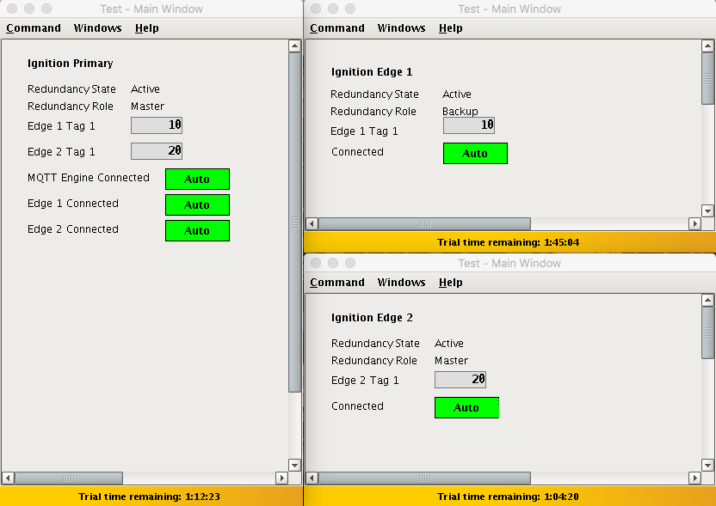716x506 pixels.
Task: Click vertical scrollbar thumb in Primary window
Action: [x=294, y=222]
